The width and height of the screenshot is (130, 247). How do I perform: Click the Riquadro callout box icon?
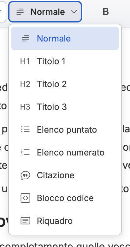(x=25, y=221)
